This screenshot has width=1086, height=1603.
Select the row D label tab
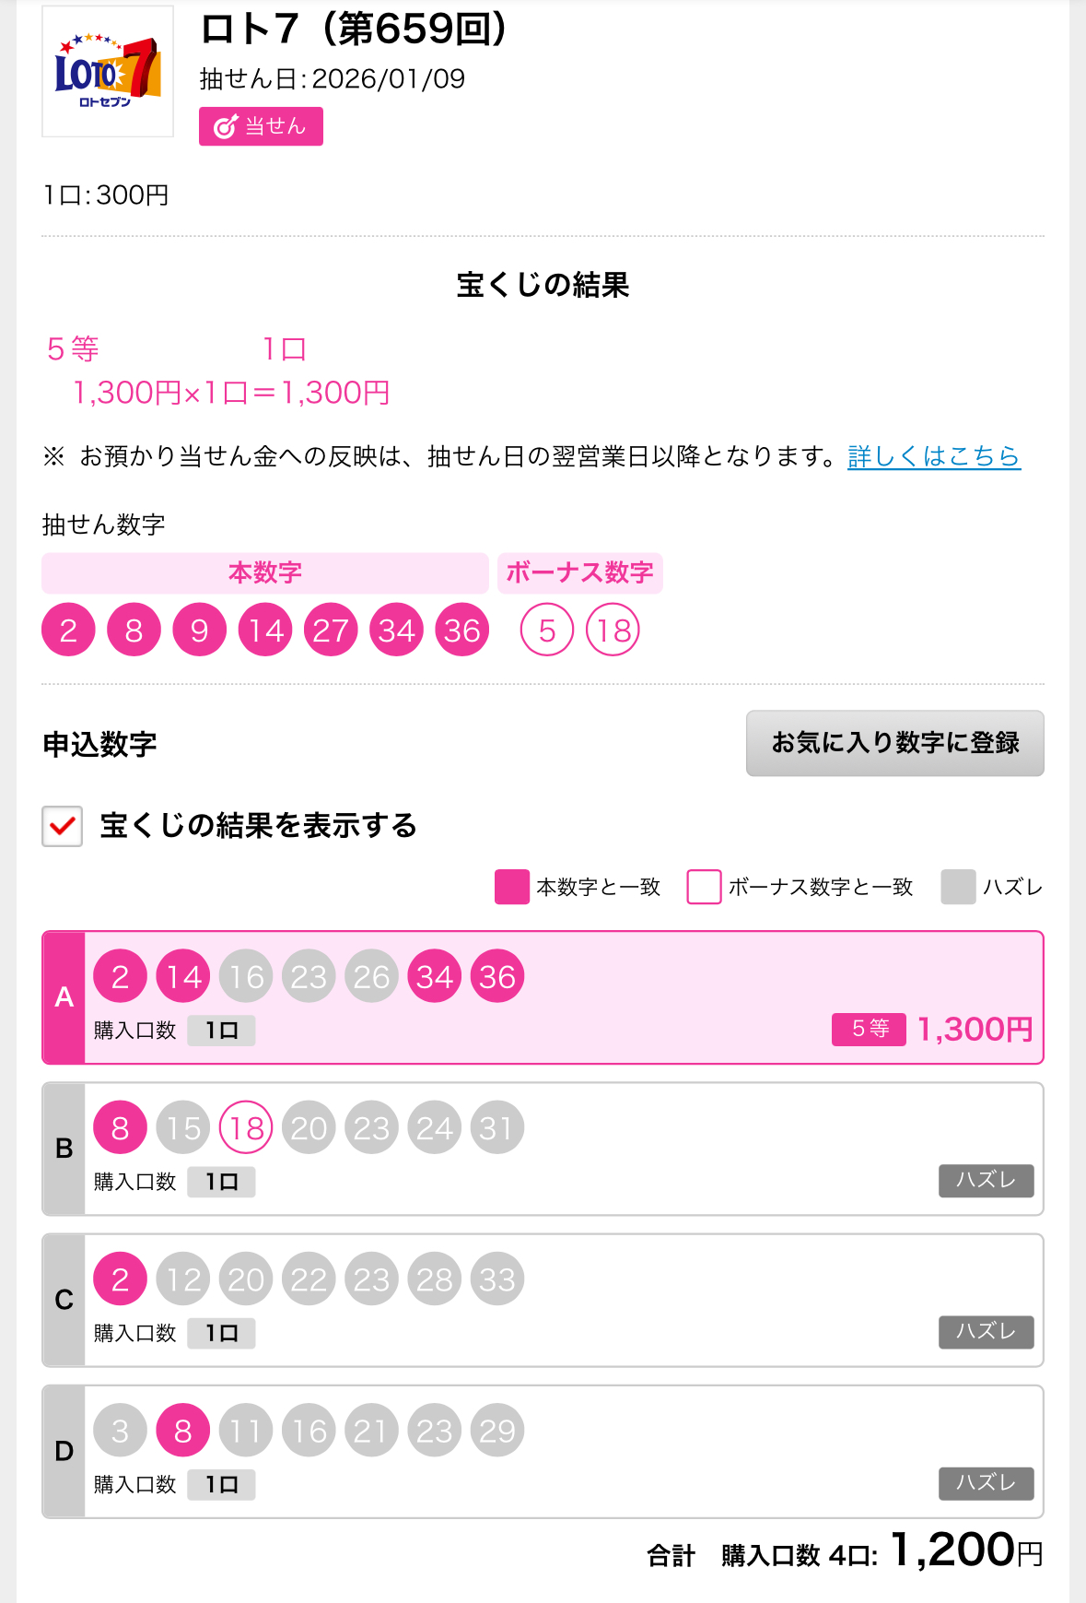(64, 1451)
